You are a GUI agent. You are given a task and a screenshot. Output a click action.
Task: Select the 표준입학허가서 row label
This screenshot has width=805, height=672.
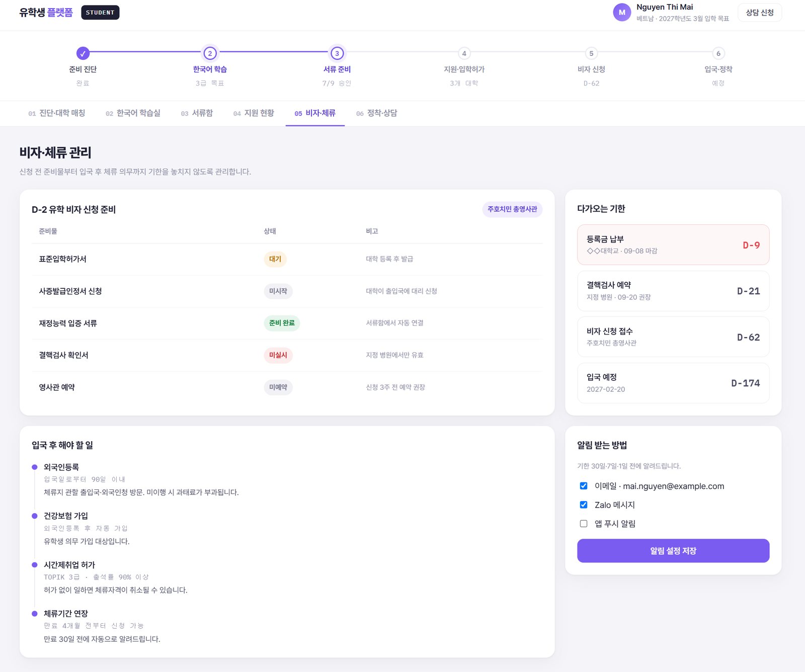[63, 259]
